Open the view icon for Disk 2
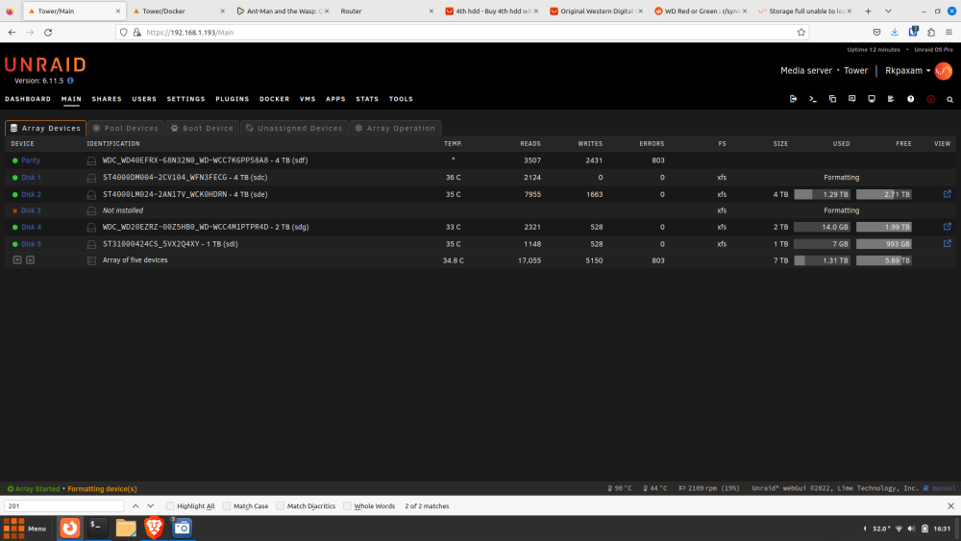961x541 pixels. click(x=947, y=193)
